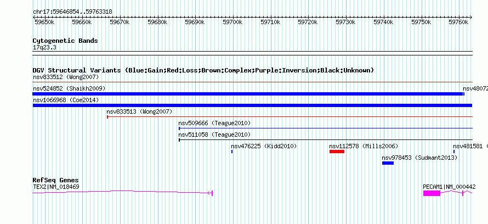Click the 59650k ruler label
Image resolution: width=488 pixels, height=224 pixels.
(44, 22)
